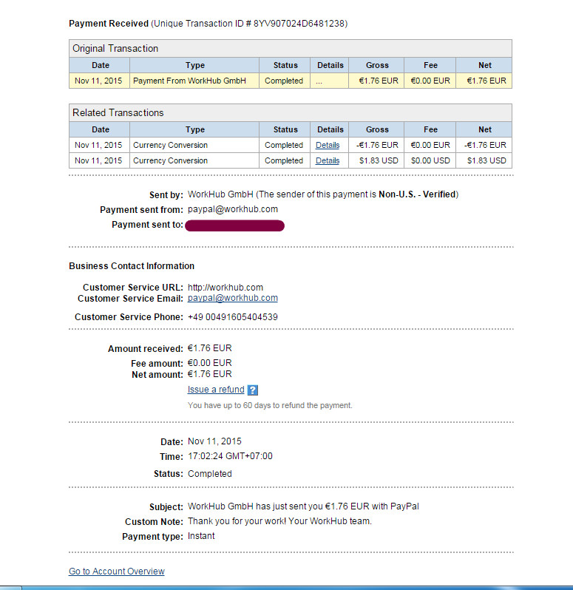The width and height of the screenshot is (573, 590).
Task: Click the Non-U.S. - Verified sender status
Action: pyautogui.click(x=417, y=194)
